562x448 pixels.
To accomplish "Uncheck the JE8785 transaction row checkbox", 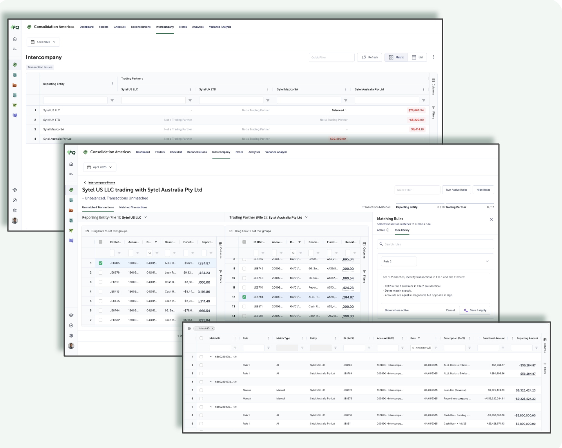I will click(101, 263).
